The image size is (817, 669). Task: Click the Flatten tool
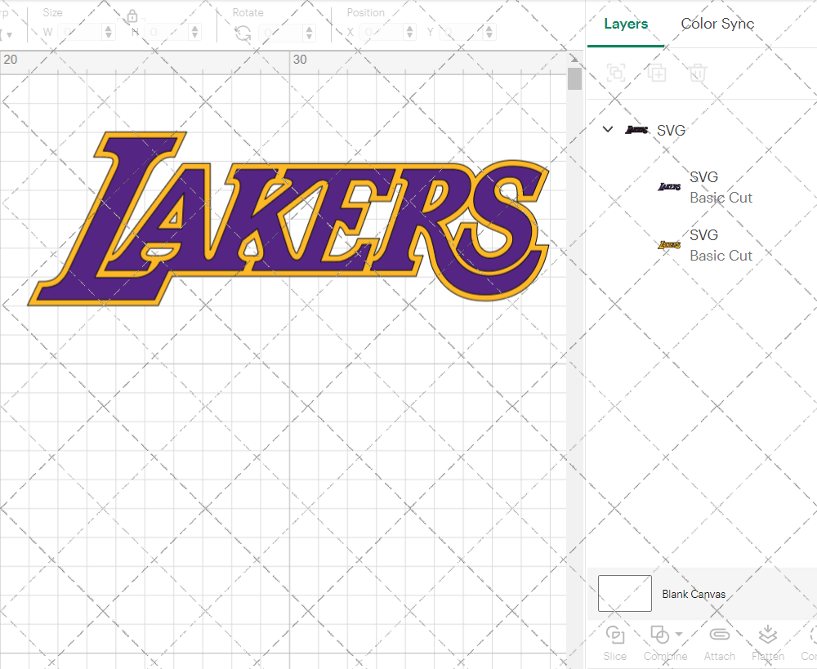pyautogui.click(x=767, y=644)
